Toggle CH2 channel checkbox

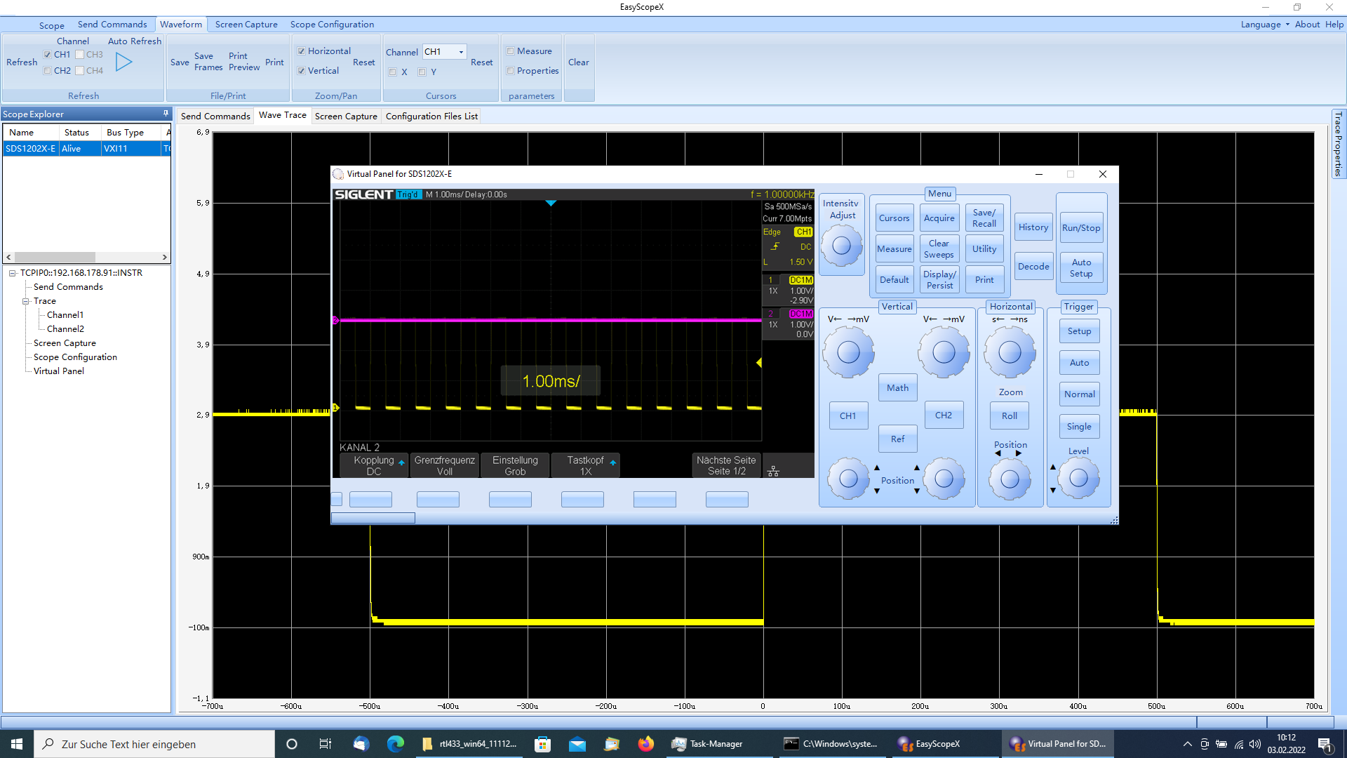[47, 71]
